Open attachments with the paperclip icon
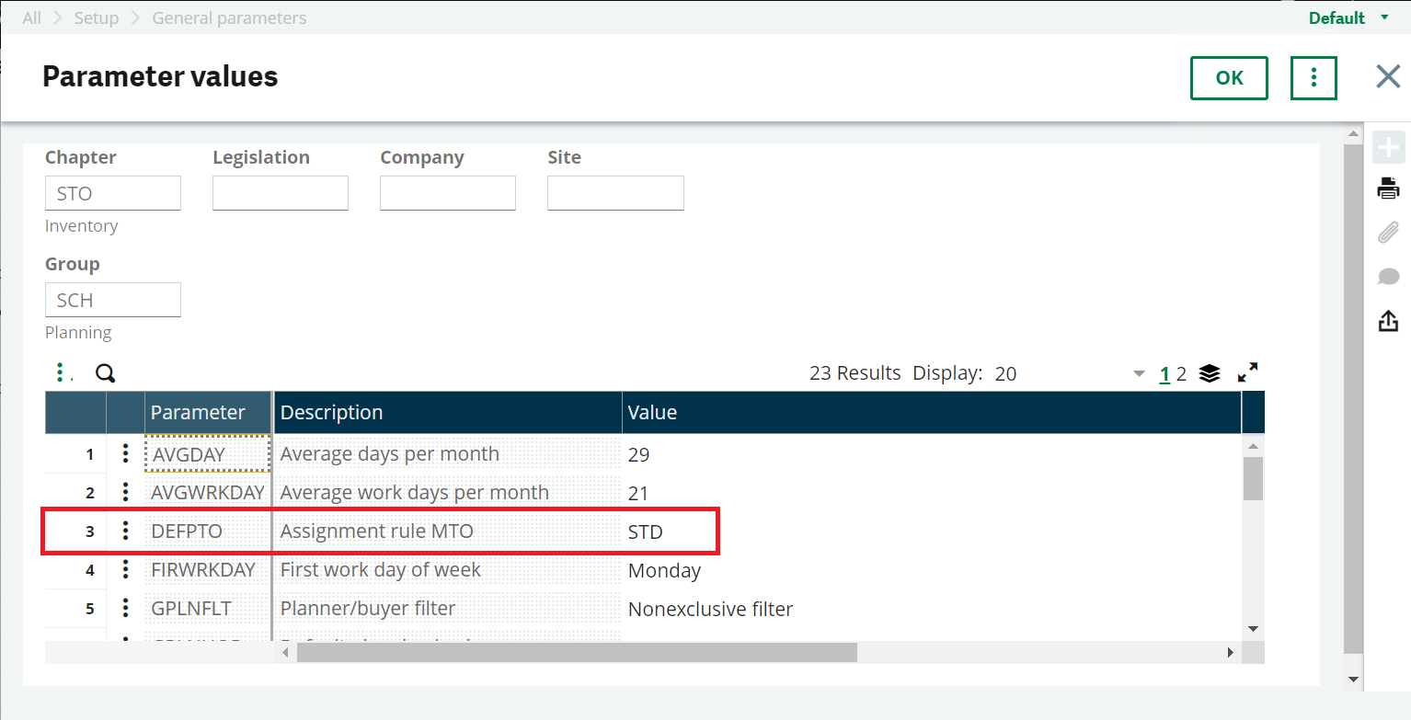The image size is (1411, 720). [1389, 233]
